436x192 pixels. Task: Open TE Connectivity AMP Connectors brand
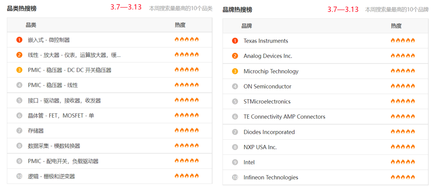(284, 117)
